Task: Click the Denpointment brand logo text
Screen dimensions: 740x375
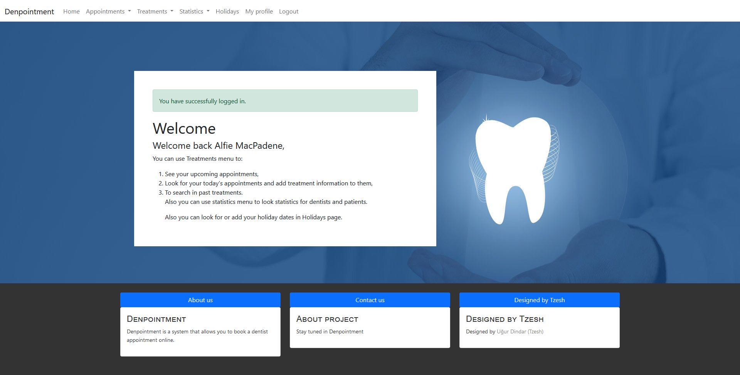Action: 29,12
